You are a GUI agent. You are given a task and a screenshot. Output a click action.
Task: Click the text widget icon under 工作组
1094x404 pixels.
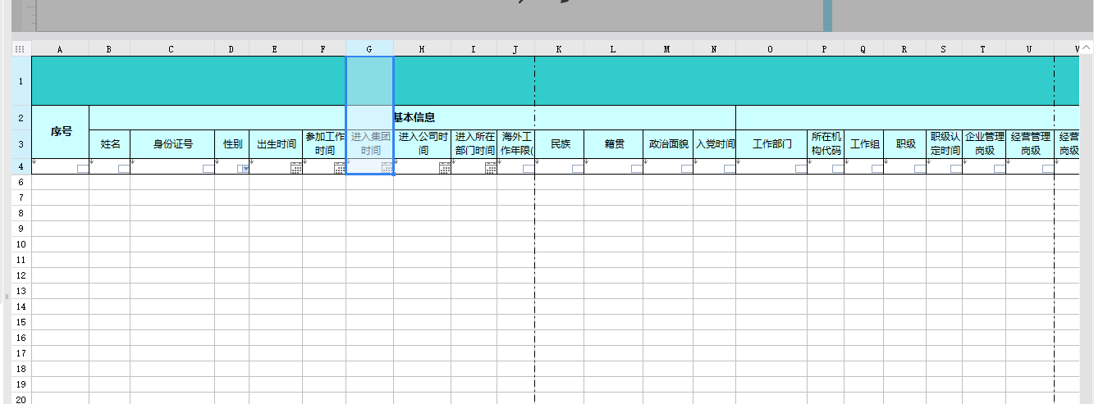click(877, 169)
